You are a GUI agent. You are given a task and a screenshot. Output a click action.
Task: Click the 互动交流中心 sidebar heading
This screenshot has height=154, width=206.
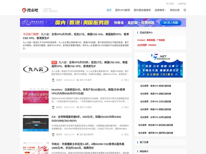click(x=146, y=33)
